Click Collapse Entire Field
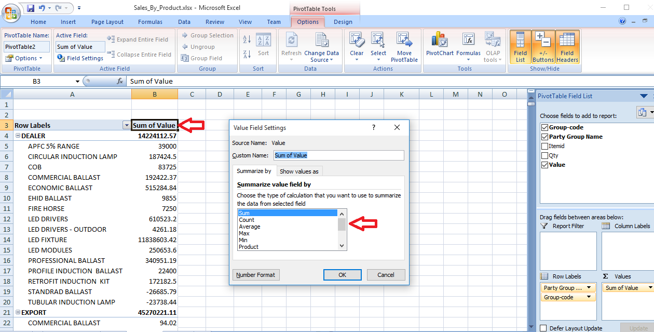This screenshot has height=332, width=654. click(x=139, y=55)
